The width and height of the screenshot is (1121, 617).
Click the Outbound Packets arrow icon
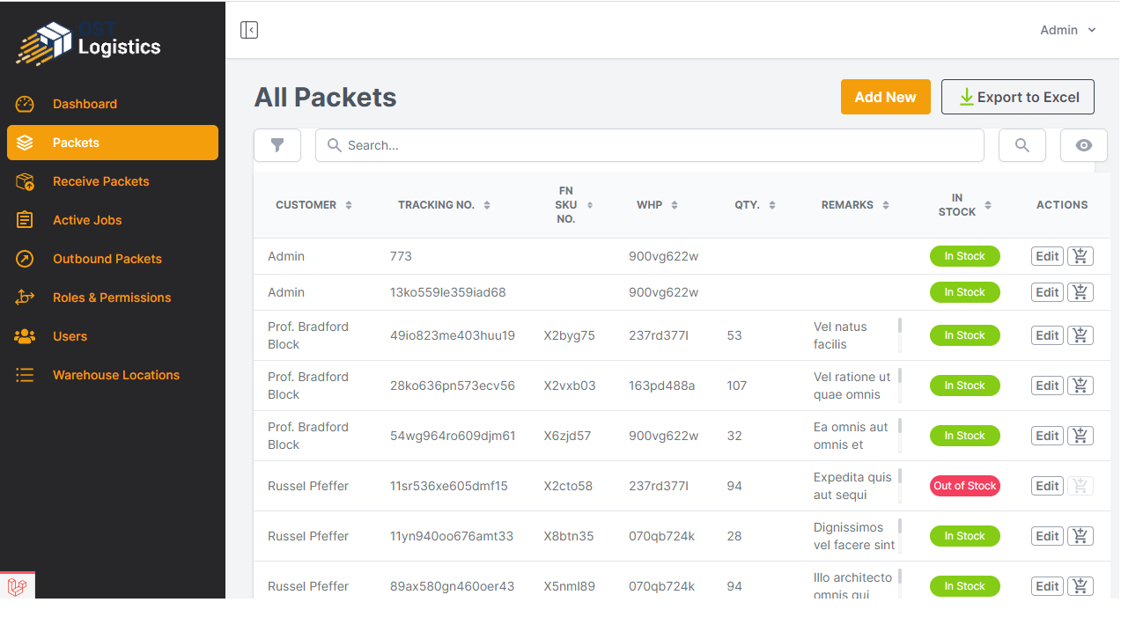[x=25, y=259]
